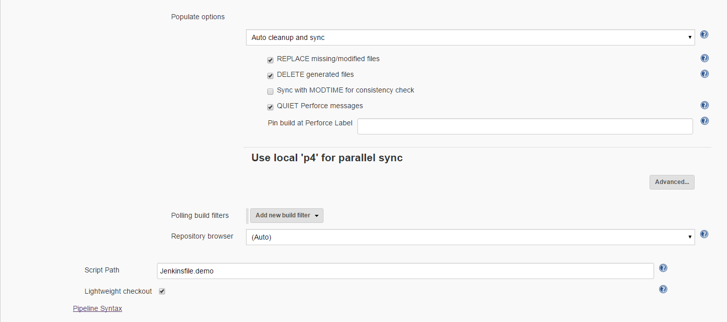Show help for Lightweight checkout
The height and width of the screenshot is (322, 727).
point(663,290)
